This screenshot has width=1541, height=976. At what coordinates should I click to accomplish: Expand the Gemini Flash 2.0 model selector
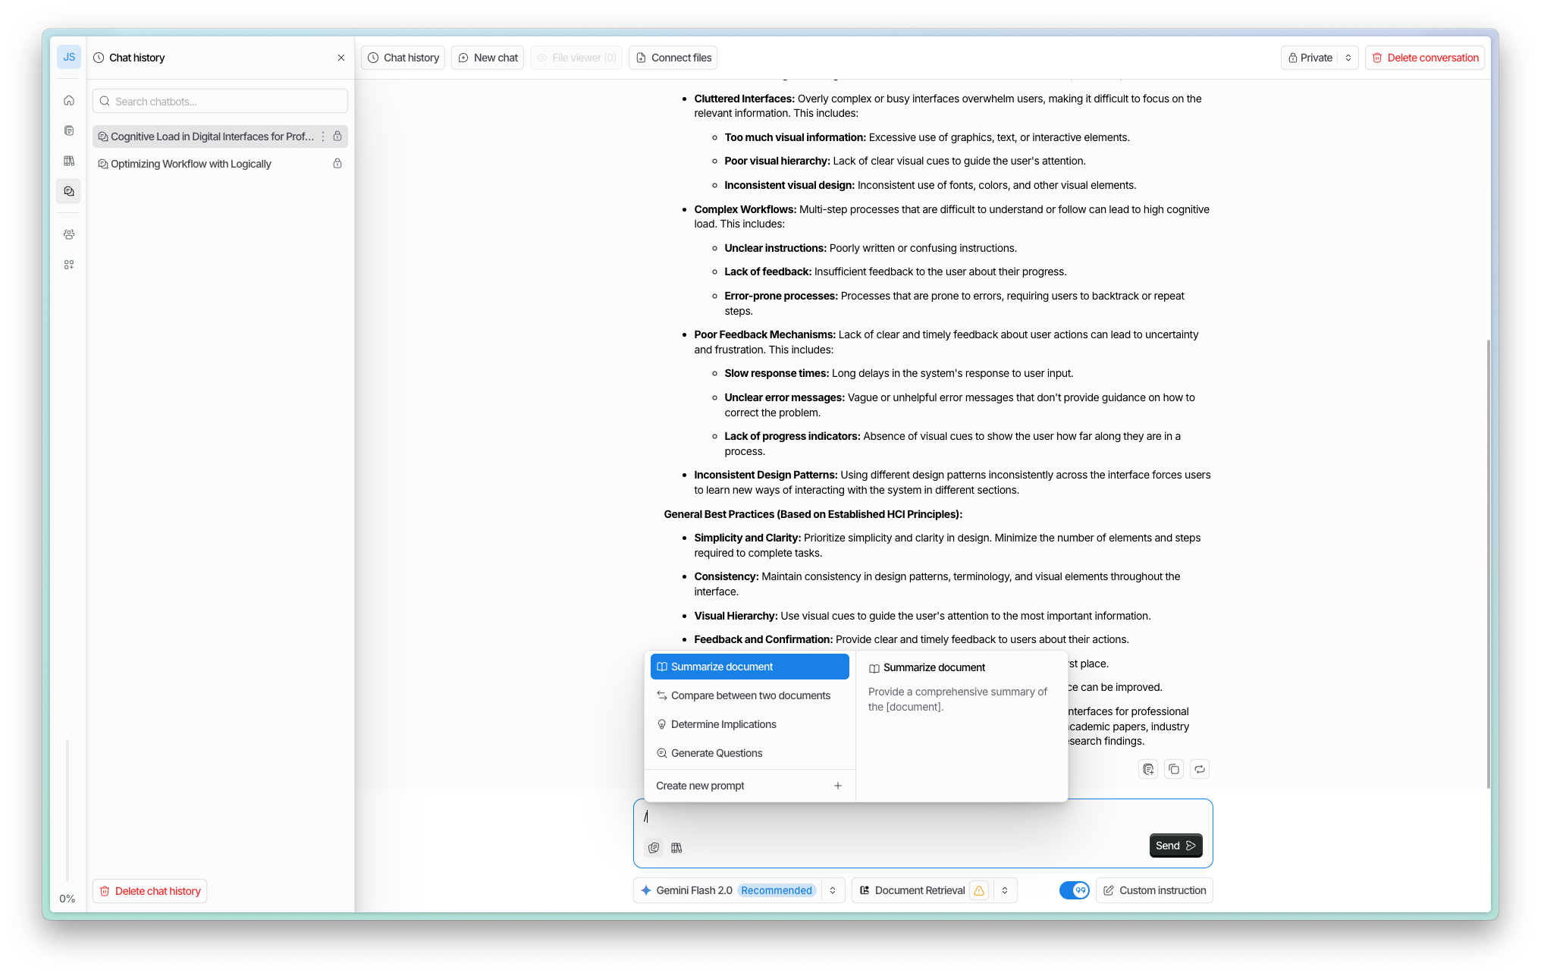833,890
